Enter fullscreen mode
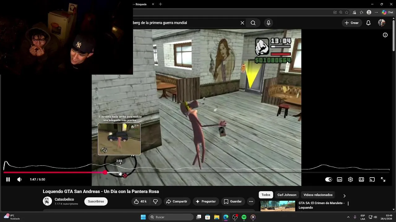396x222 pixels. [383, 179]
